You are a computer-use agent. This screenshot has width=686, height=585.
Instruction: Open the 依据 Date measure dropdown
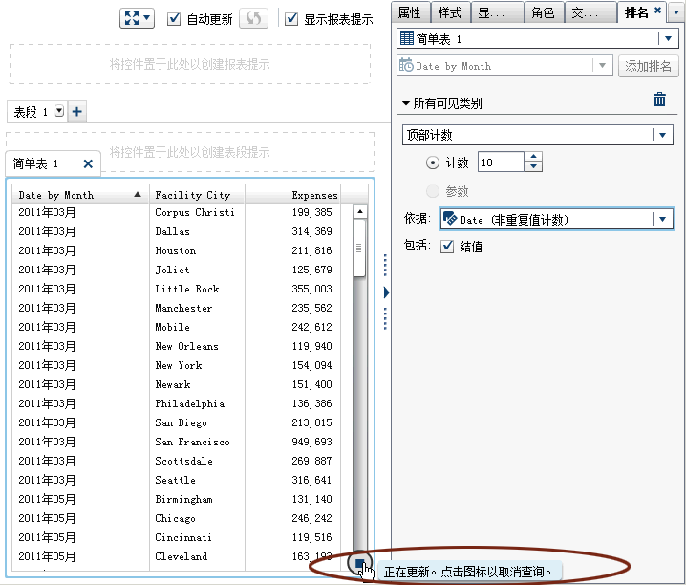click(662, 219)
